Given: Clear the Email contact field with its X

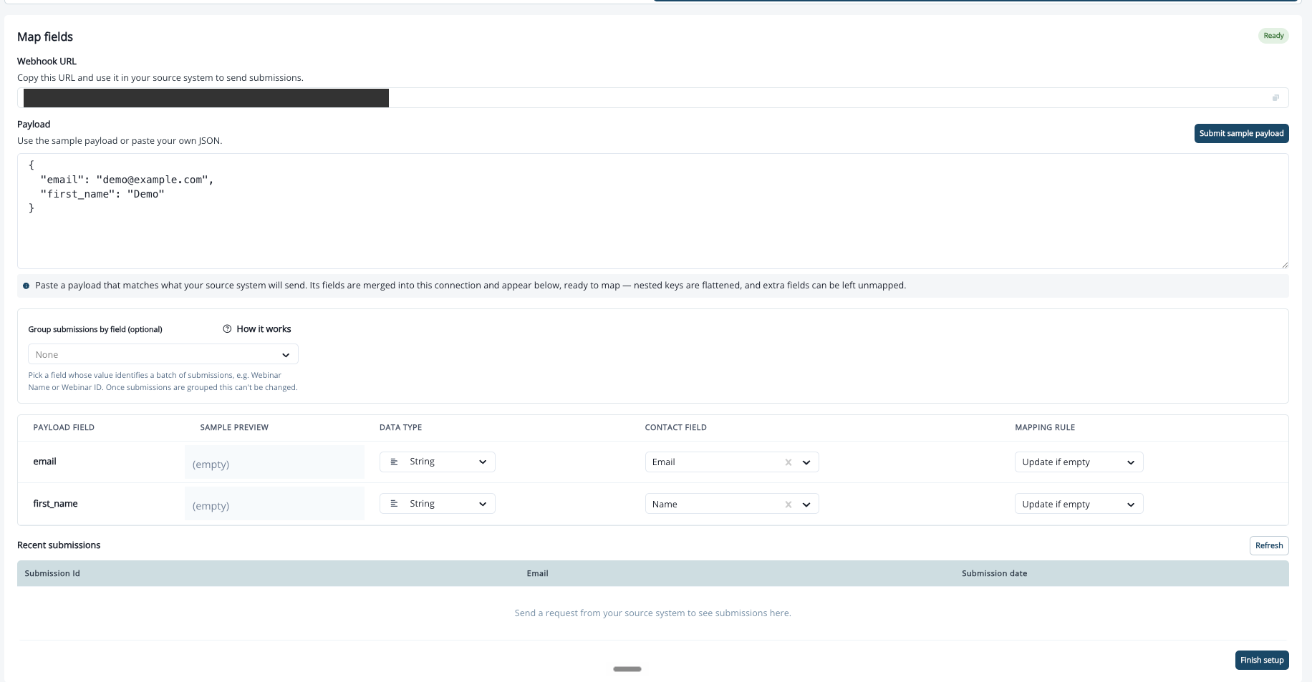Looking at the screenshot, I should pos(788,462).
